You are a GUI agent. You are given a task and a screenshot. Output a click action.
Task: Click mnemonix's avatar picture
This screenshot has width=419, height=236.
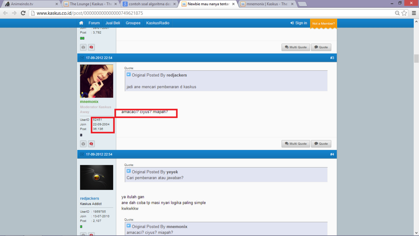coord(97,81)
